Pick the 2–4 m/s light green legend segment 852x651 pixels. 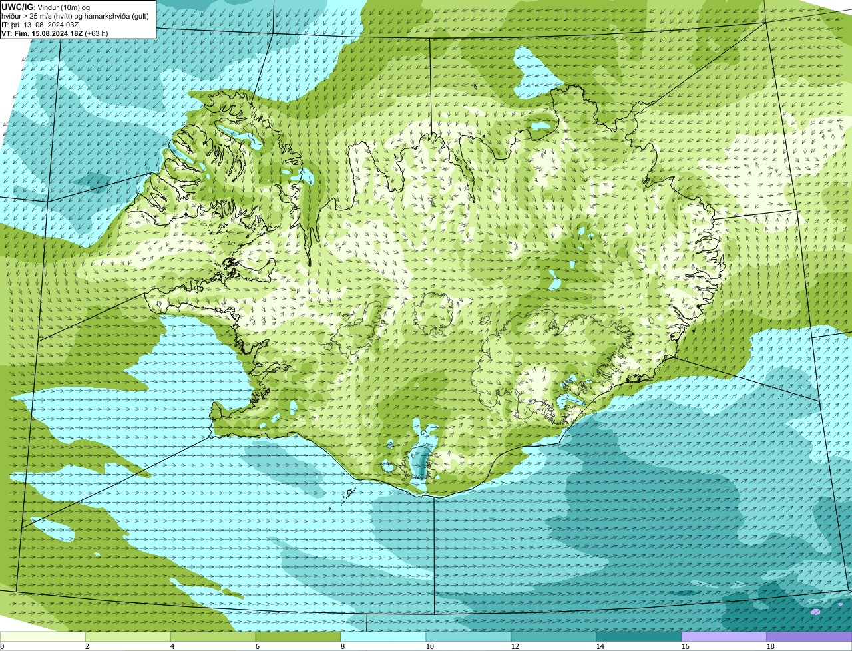[128, 637]
